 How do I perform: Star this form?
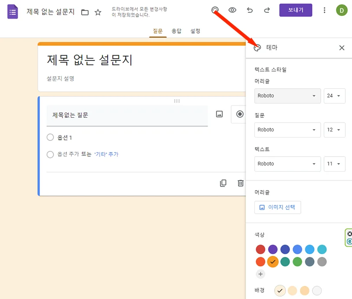coord(98,12)
